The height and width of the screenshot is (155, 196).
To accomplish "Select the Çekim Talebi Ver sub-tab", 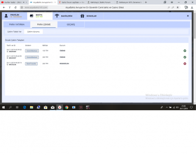I will [x=14, y=32].
